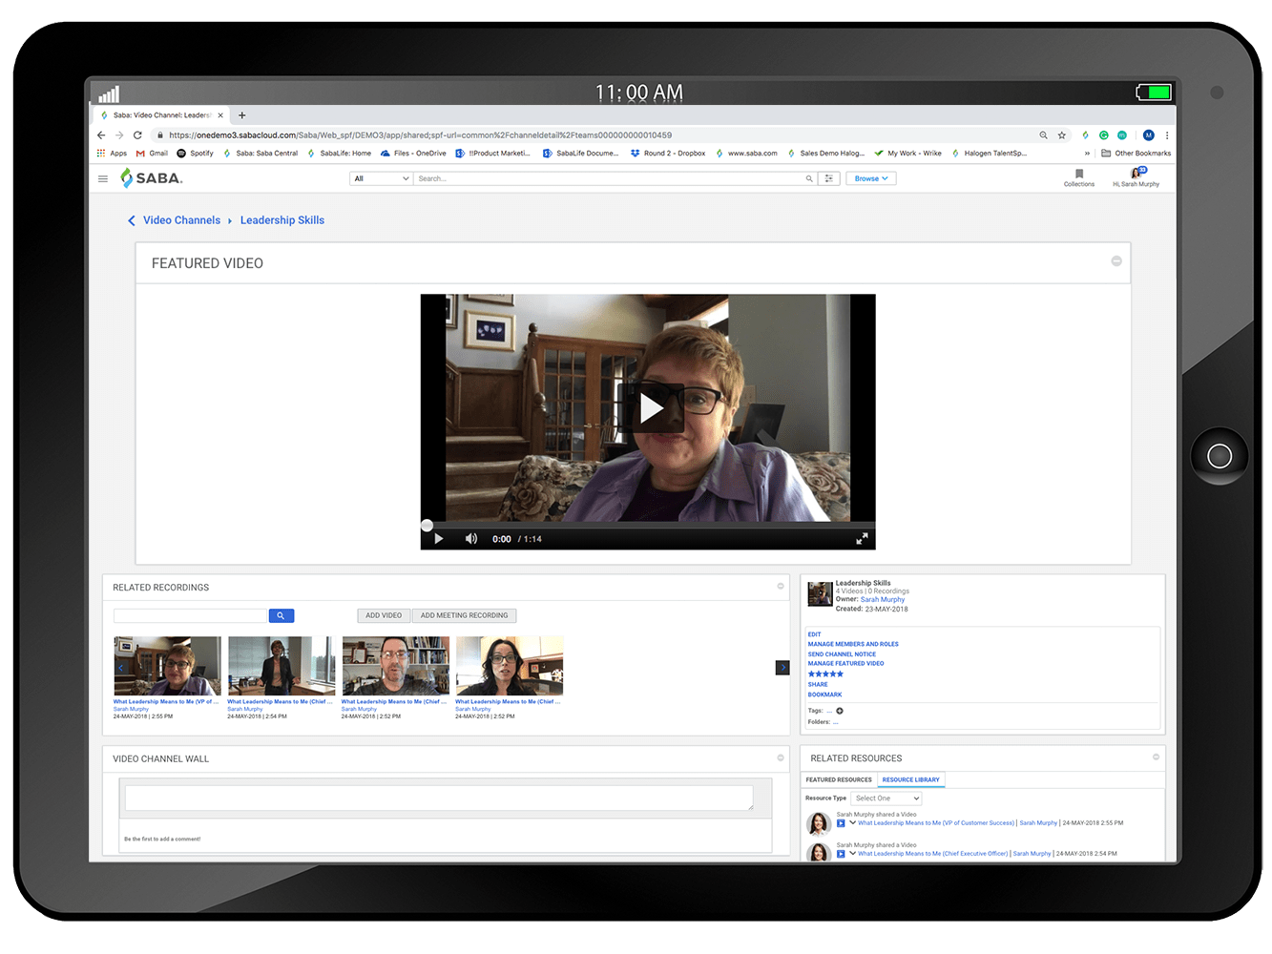The width and height of the screenshot is (1272, 954).
Task: Expand VP of Customer Success resource chevron
Action: [x=852, y=822]
